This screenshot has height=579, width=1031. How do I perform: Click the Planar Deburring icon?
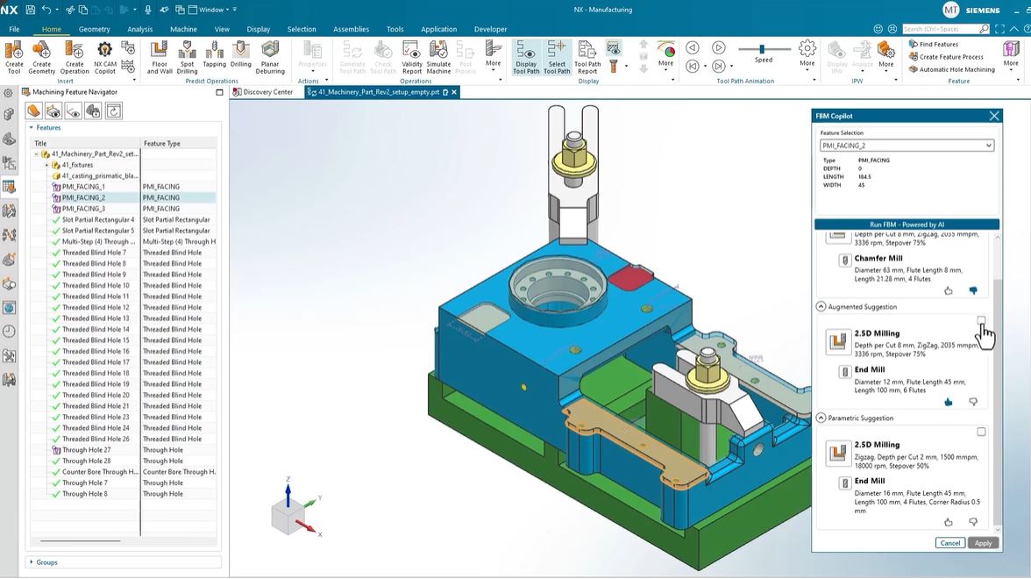pos(270,53)
